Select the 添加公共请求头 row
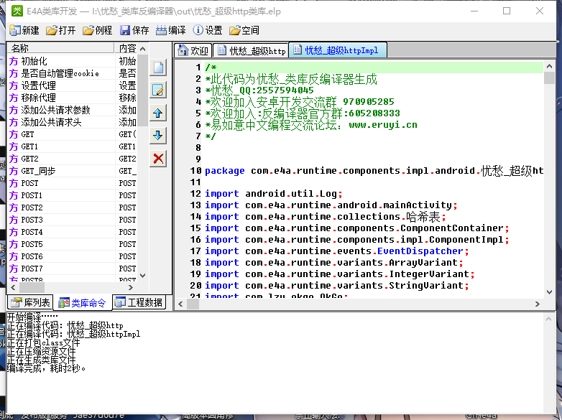 (x=72, y=122)
